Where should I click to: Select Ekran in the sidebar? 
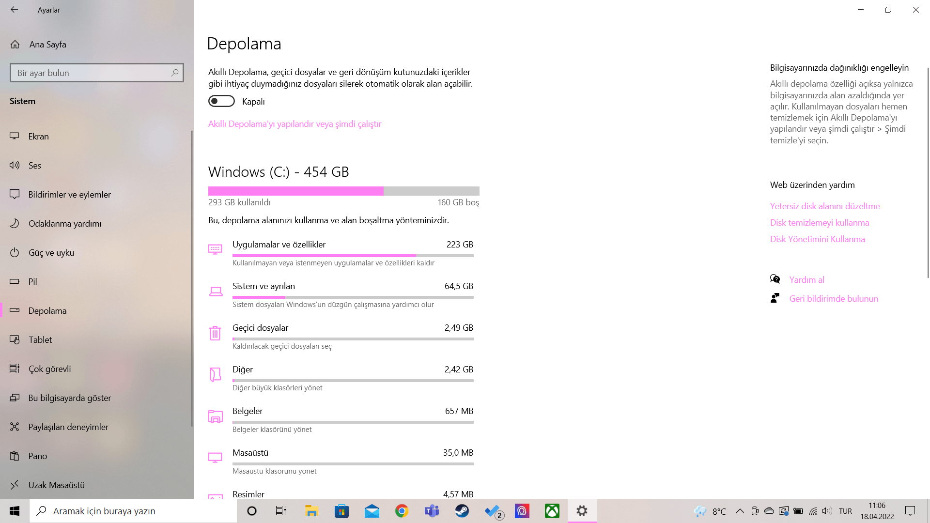click(x=38, y=137)
